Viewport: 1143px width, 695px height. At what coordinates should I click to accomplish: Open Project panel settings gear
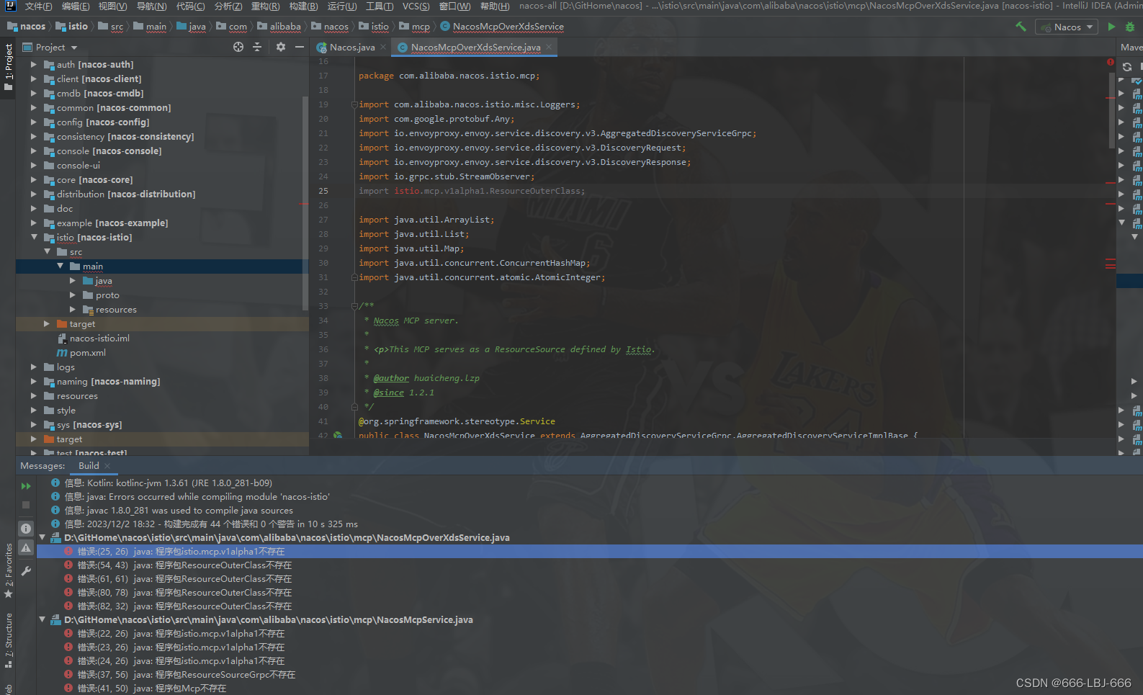point(281,47)
